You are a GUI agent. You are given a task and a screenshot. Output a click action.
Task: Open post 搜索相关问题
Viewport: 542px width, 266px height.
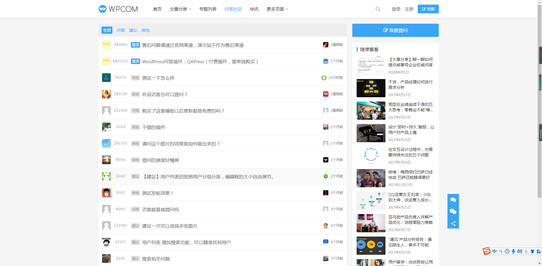[x=156, y=259]
